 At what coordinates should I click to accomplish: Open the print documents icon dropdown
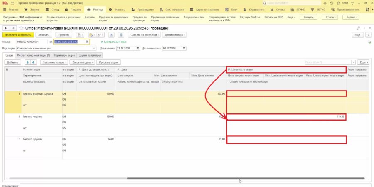coord(92,35)
